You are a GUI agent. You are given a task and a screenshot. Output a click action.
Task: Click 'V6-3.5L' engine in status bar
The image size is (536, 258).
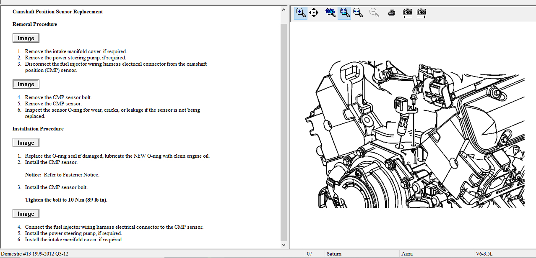(x=484, y=254)
